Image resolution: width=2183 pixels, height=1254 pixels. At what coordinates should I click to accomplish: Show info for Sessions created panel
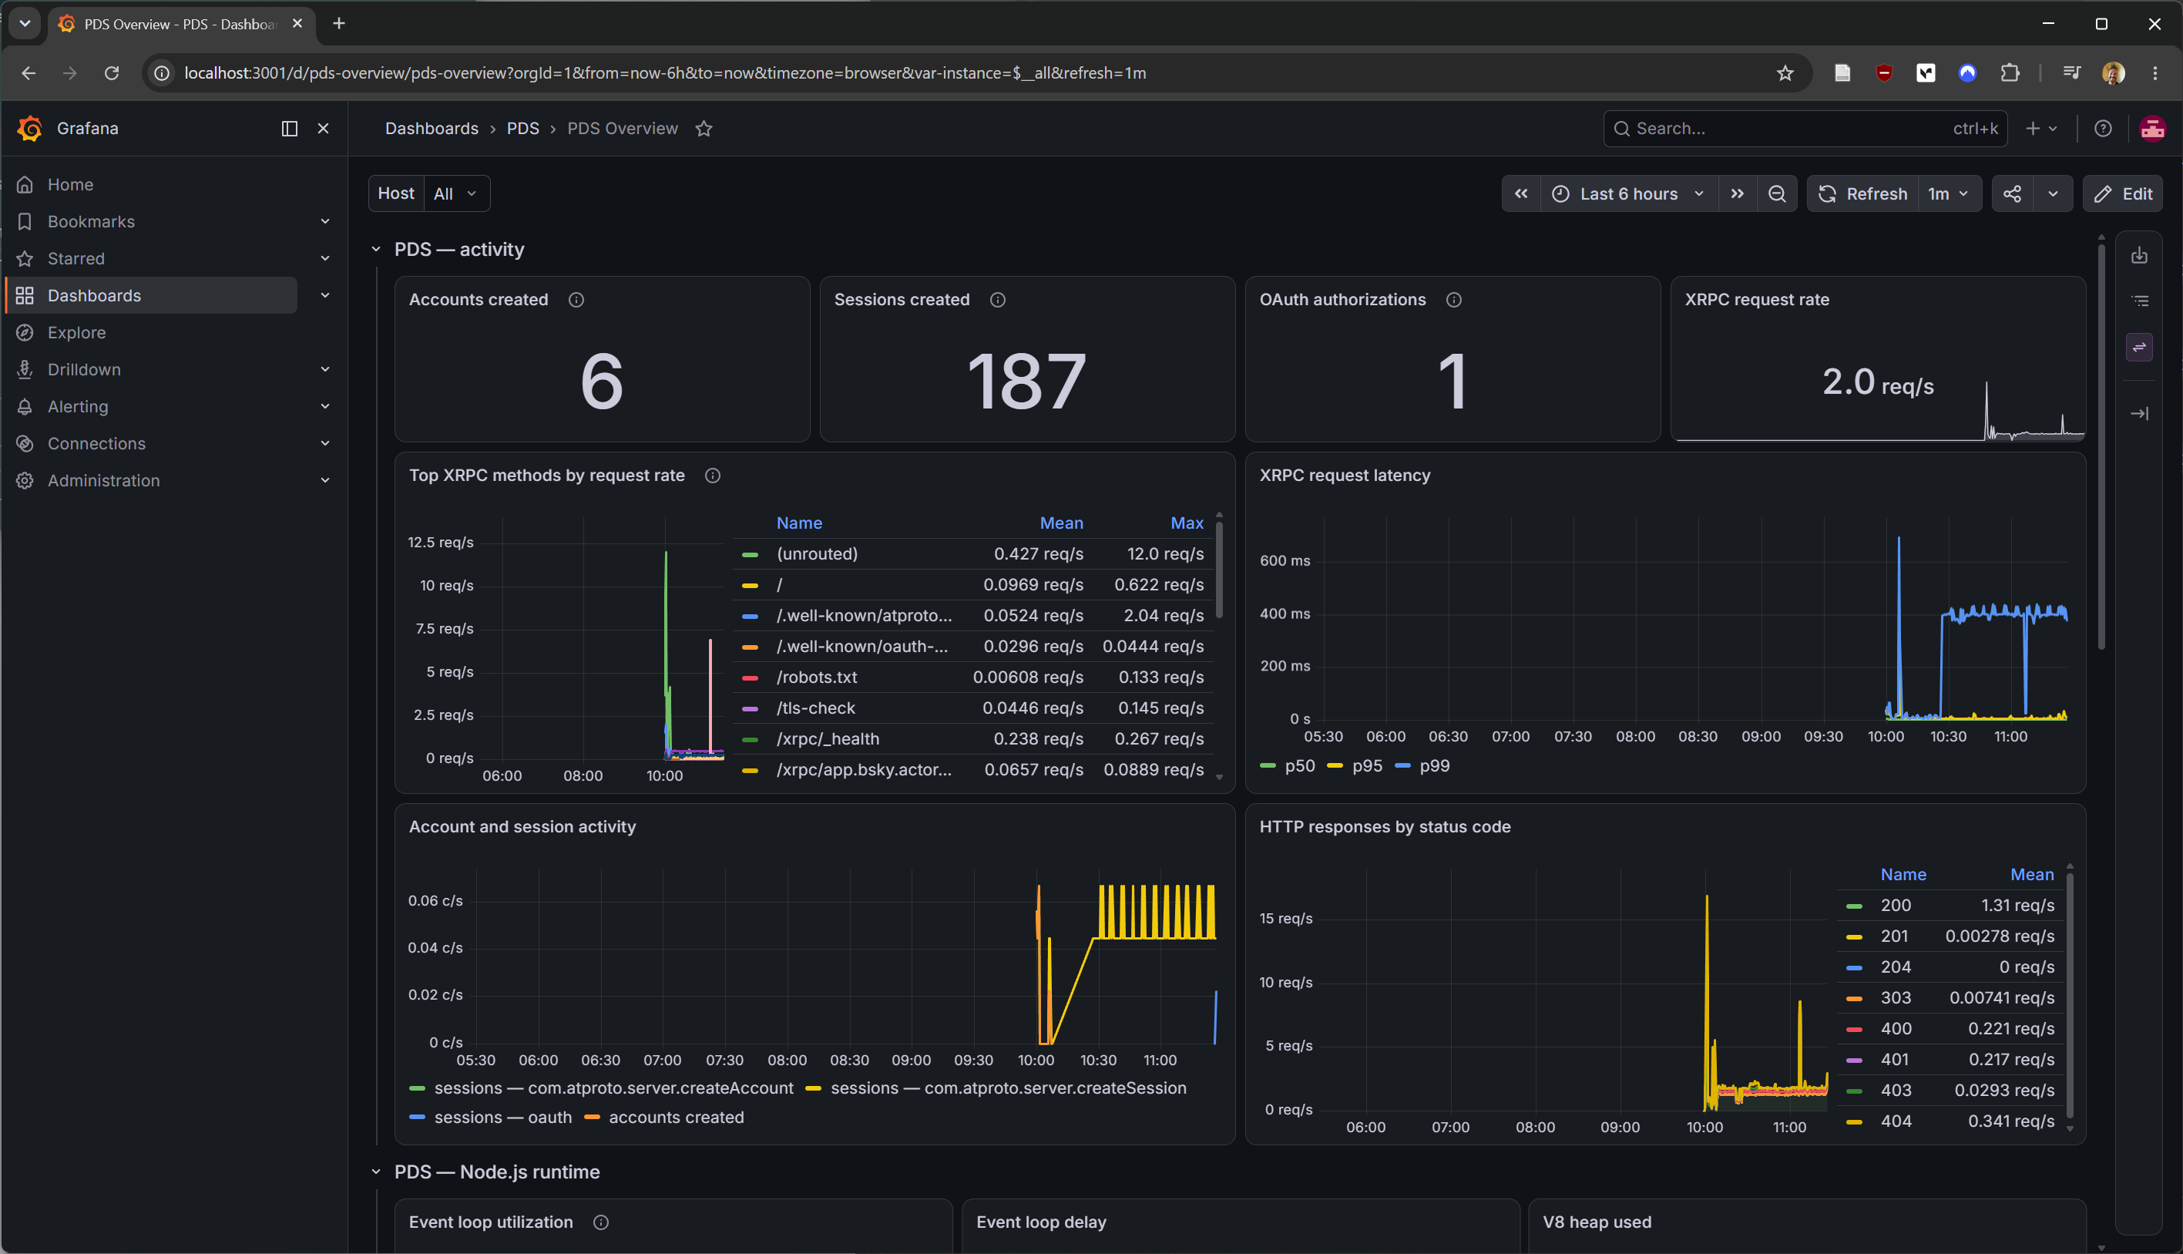[x=998, y=300]
